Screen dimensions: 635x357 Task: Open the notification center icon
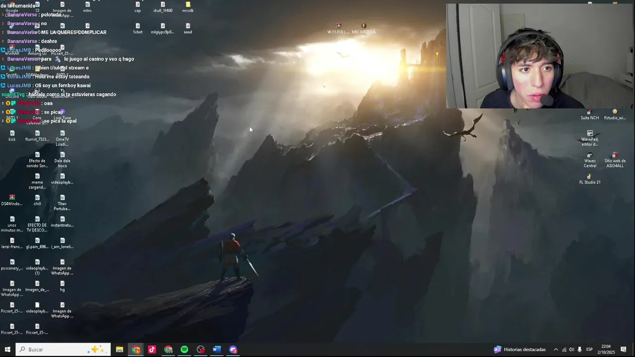pos(624,350)
